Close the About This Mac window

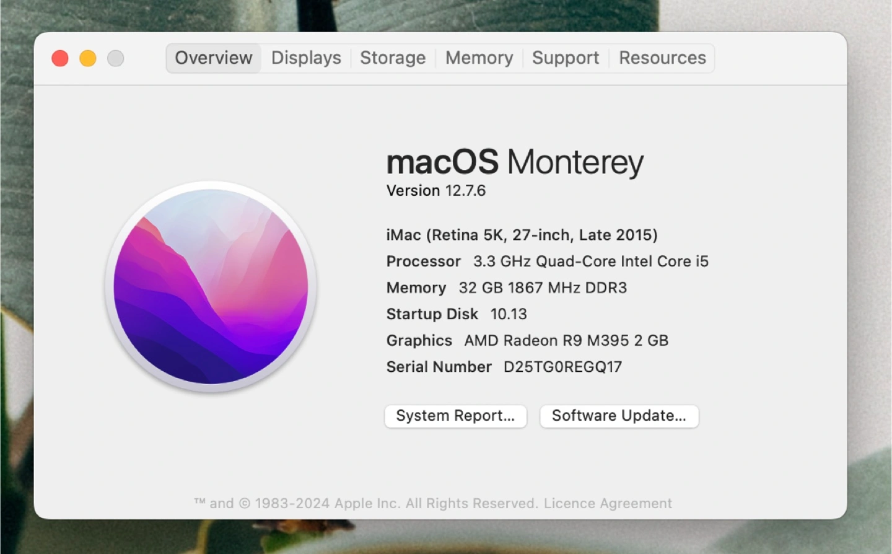60,58
